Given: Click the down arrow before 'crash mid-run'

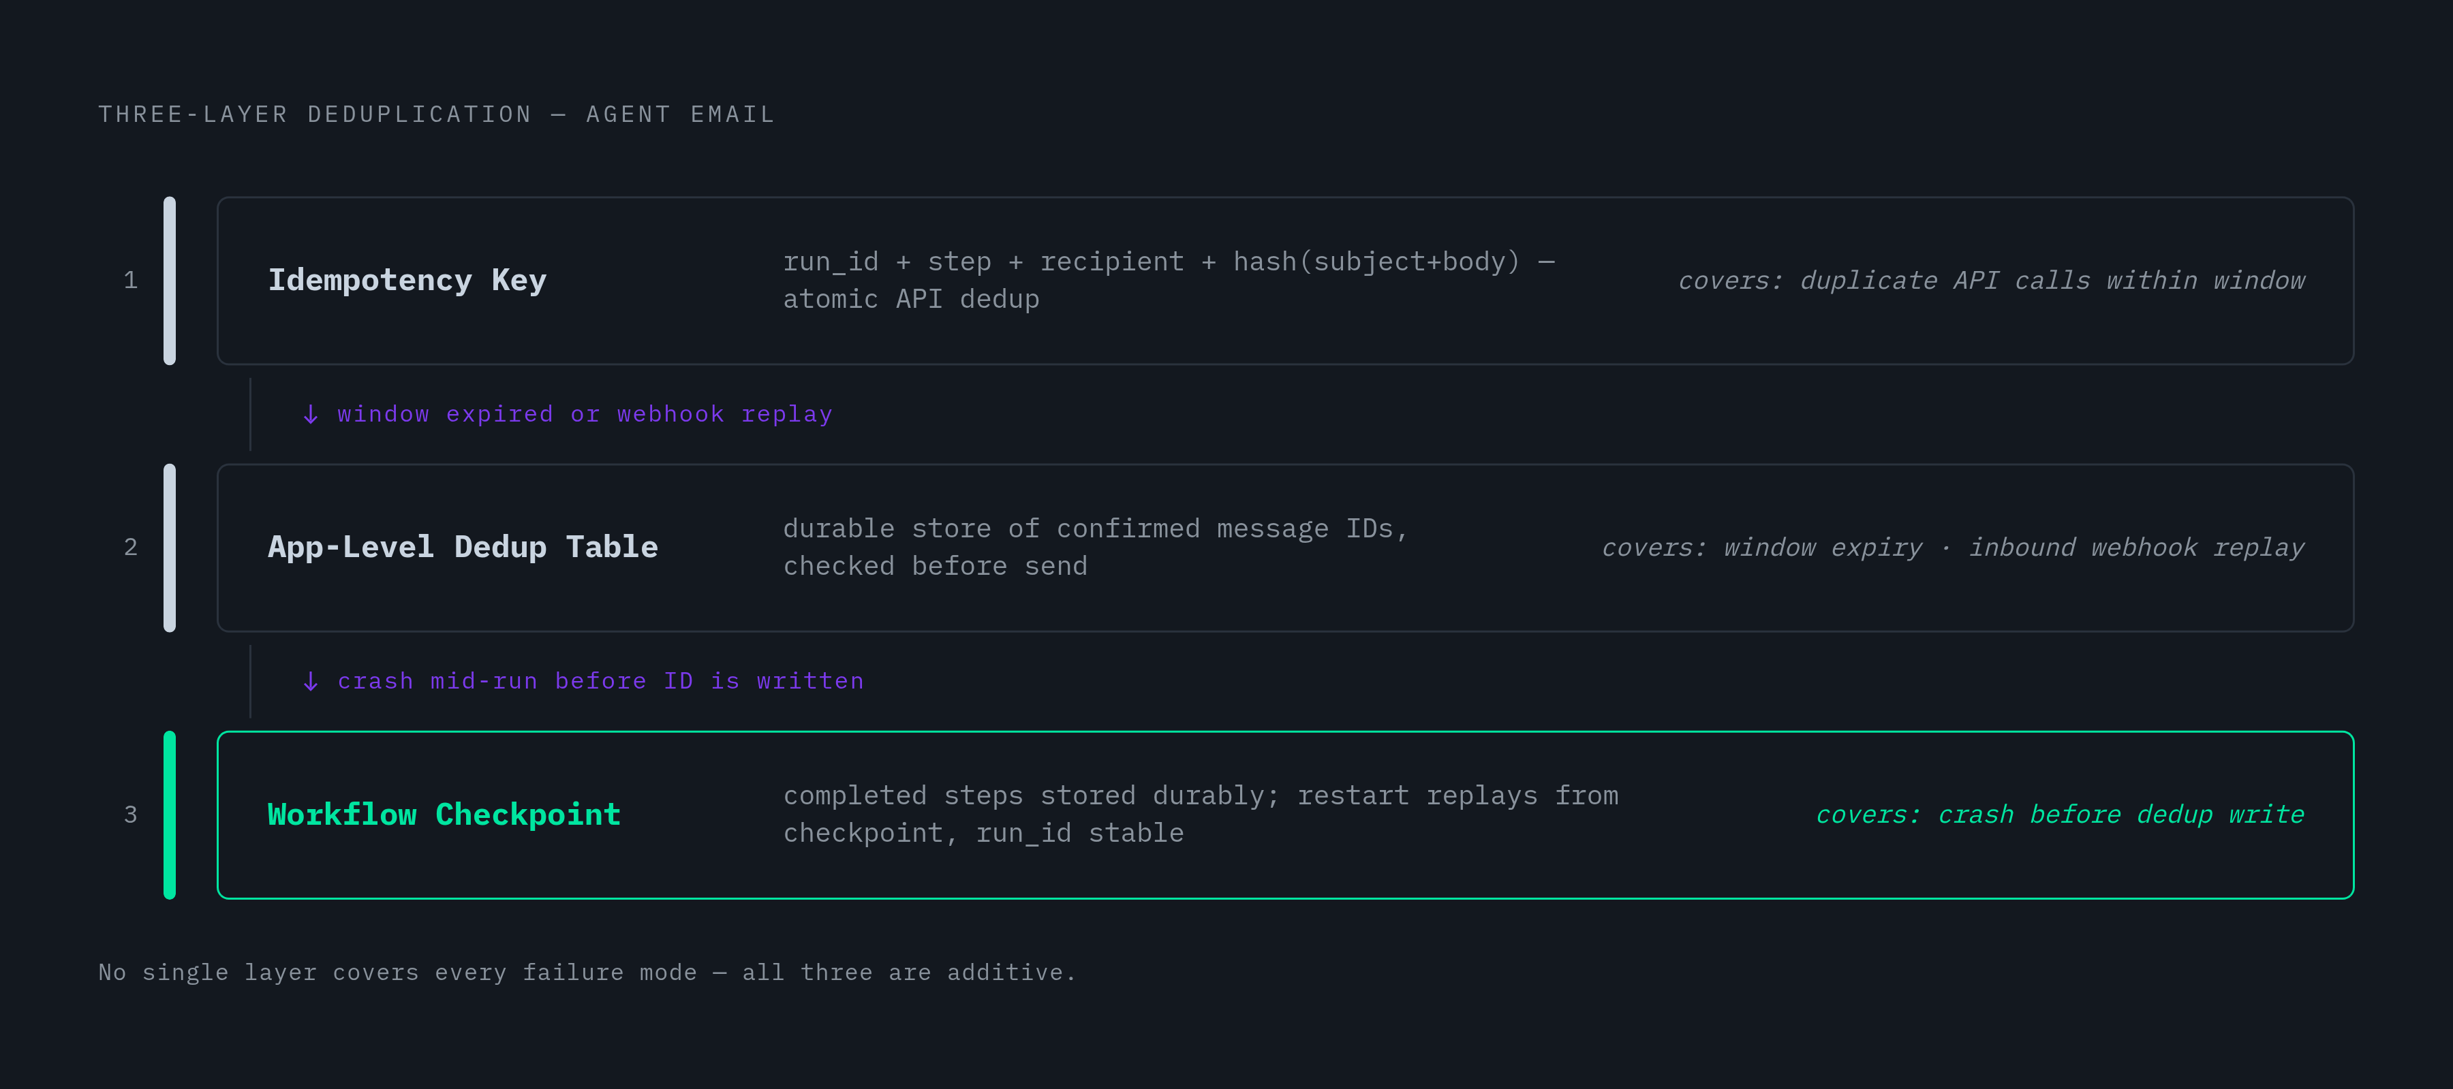Looking at the screenshot, I should pos(311,682).
